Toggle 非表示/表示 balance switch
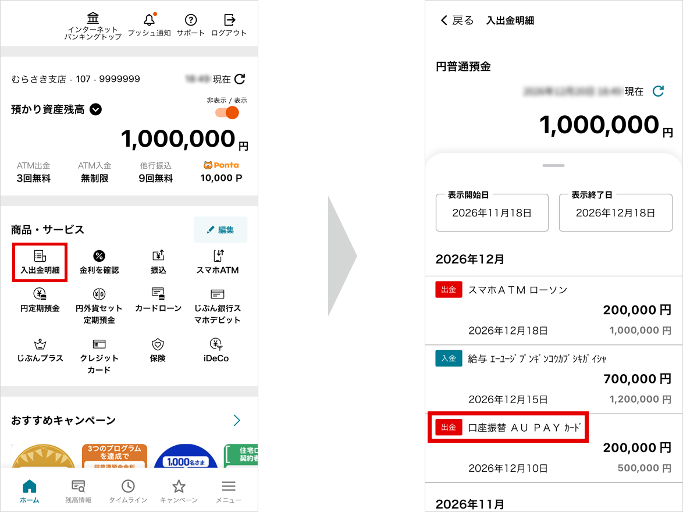 [x=227, y=113]
